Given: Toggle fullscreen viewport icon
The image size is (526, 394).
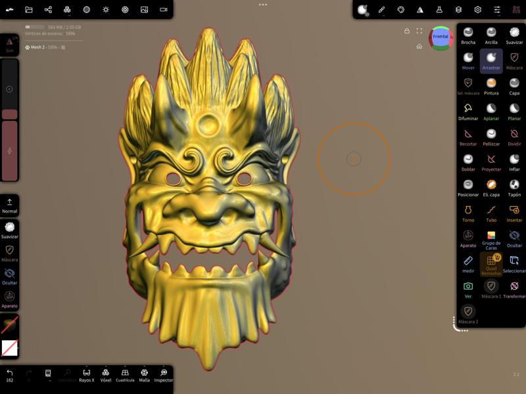Looking at the screenshot, I should coord(419,31).
